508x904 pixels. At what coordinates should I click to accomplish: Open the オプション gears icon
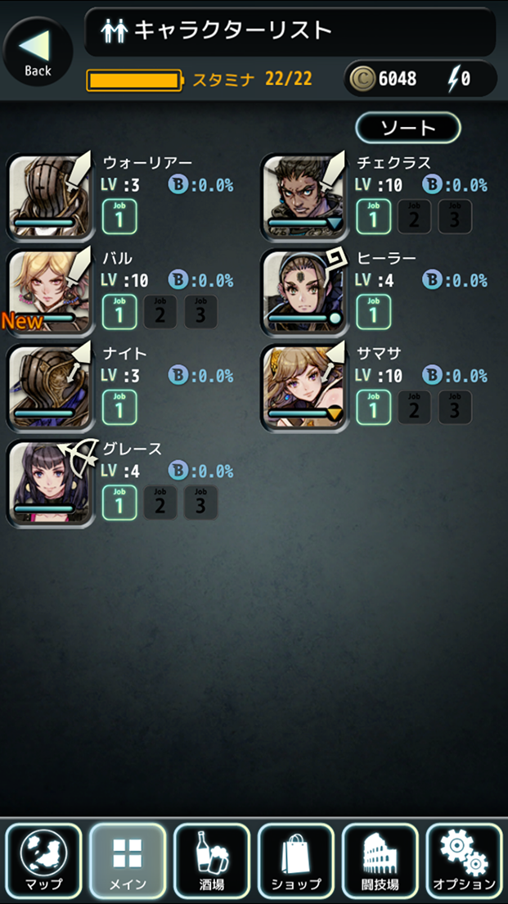coord(464,861)
